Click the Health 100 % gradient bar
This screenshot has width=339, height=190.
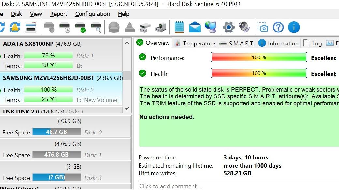(259, 73)
